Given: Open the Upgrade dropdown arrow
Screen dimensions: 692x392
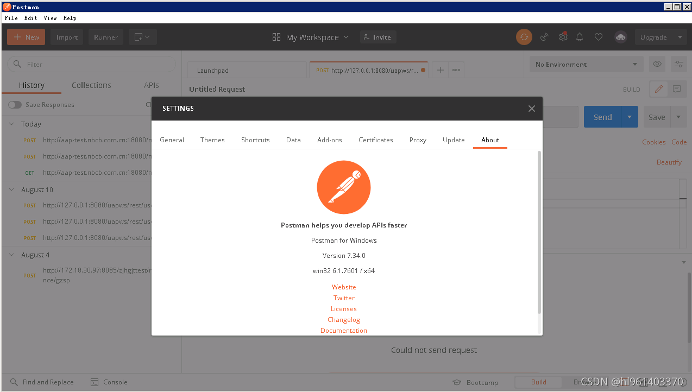Looking at the screenshot, I should point(680,37).
